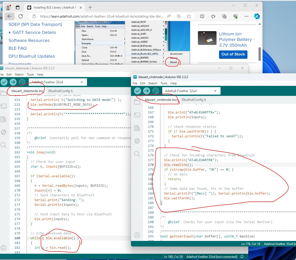Click the Adafruit page vertical scrollbar

pos(260,54)
